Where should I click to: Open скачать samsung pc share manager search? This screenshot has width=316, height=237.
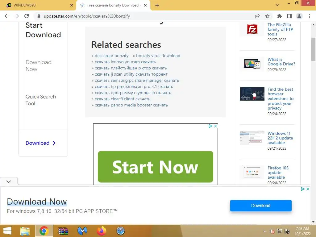pos(137,81)
